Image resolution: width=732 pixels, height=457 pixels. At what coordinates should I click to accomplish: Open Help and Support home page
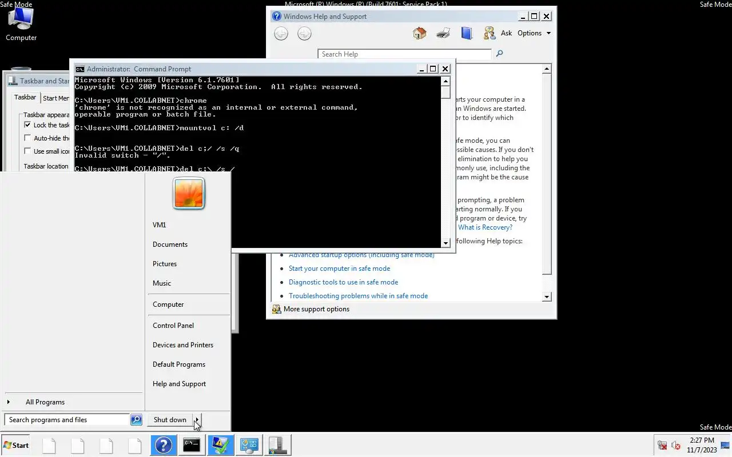(420, 33)
